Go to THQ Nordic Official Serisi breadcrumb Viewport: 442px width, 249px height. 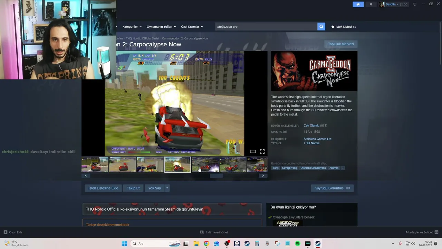tap(142, 38)
